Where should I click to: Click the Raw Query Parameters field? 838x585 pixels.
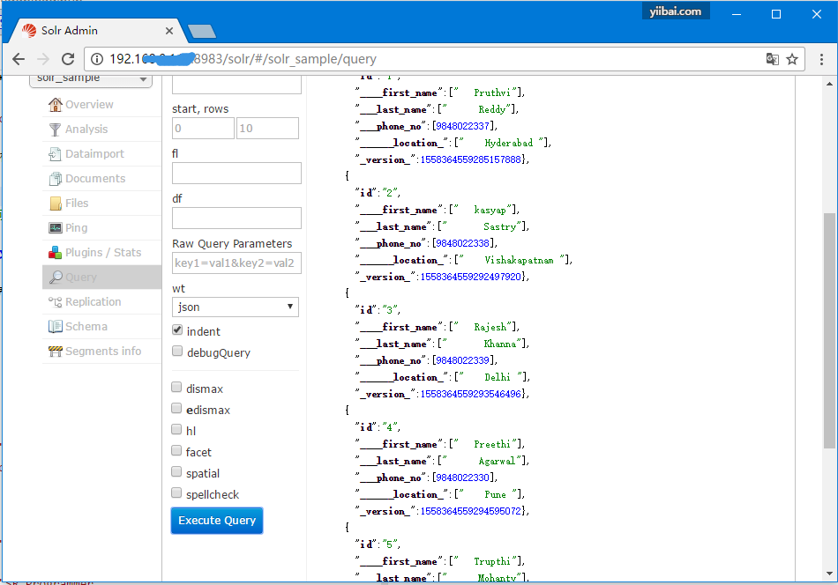pos(236,263)
